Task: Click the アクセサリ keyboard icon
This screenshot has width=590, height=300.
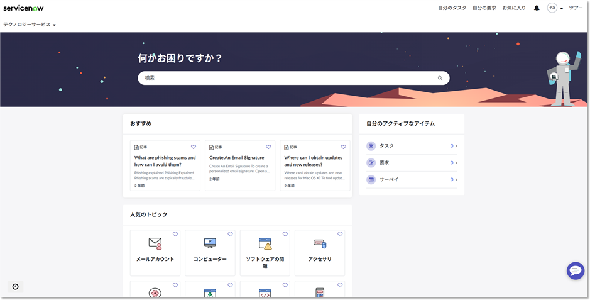Action: (x=320, y=244)
